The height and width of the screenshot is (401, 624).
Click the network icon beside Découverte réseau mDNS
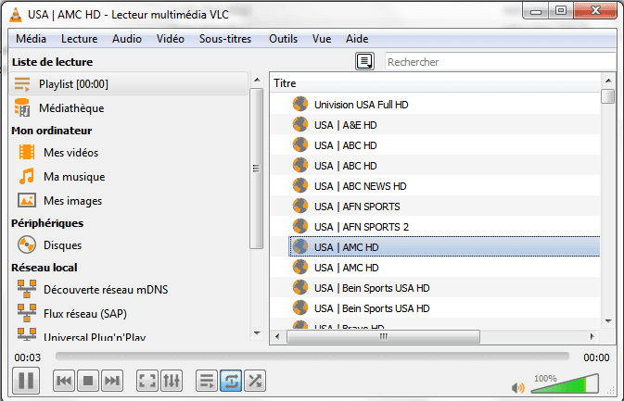tap(27, 289)
